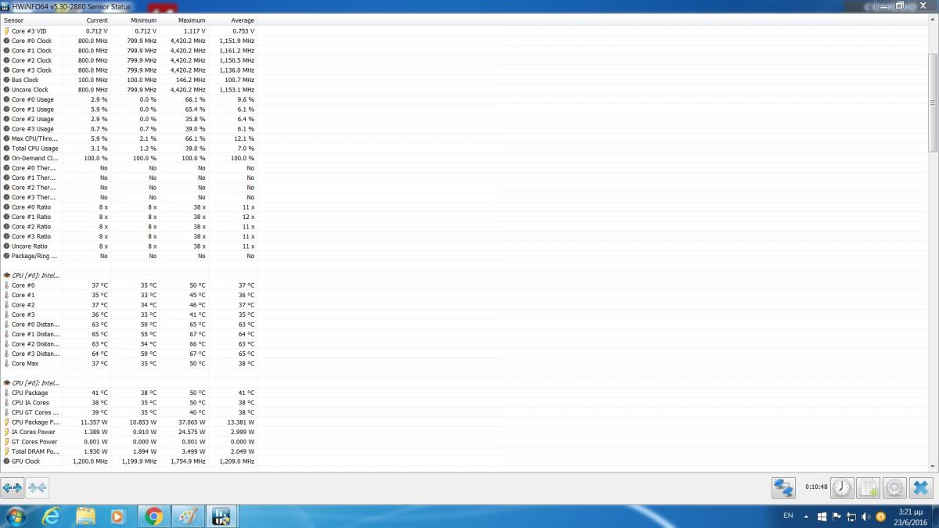The image size is (939, 528).
Task: Click the orange tray notification icon
Action: click(x=881, y=516)
